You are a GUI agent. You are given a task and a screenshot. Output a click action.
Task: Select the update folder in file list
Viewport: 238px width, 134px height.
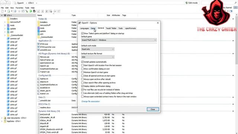[43, 31]
